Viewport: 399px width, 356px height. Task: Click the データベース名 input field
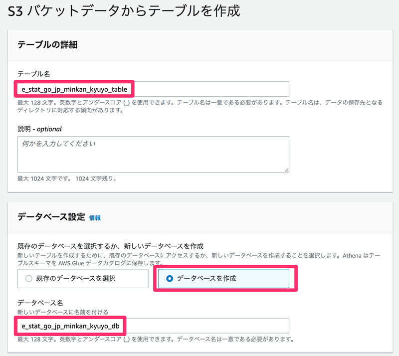pyautogui.click(x=153, y=326)
